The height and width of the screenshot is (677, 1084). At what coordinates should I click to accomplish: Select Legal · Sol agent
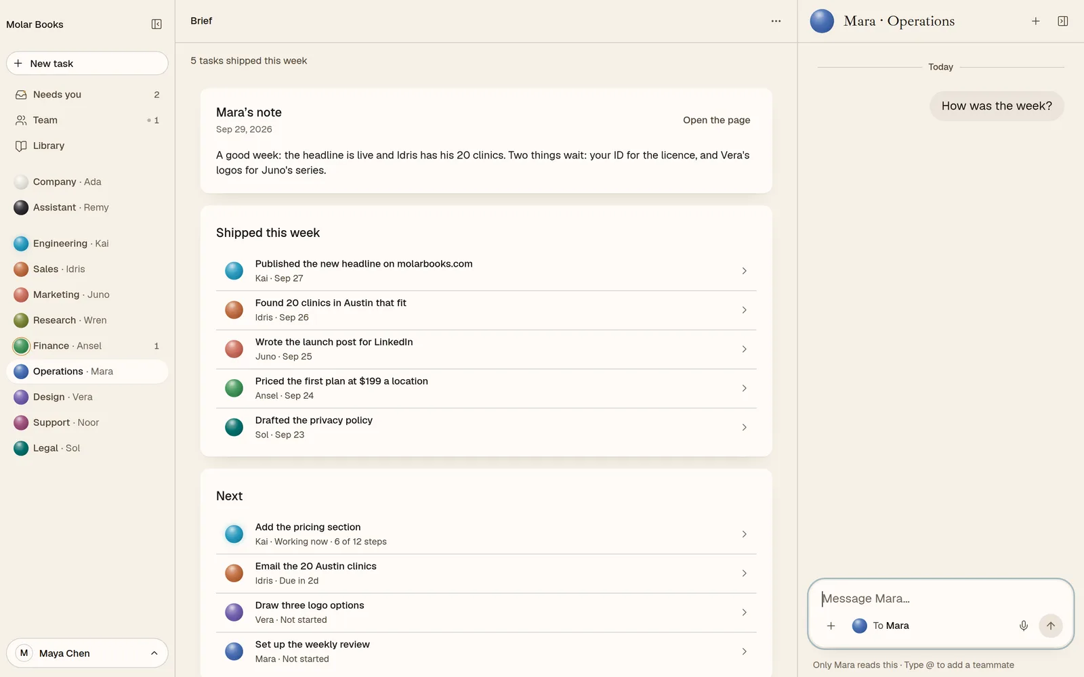87,448
